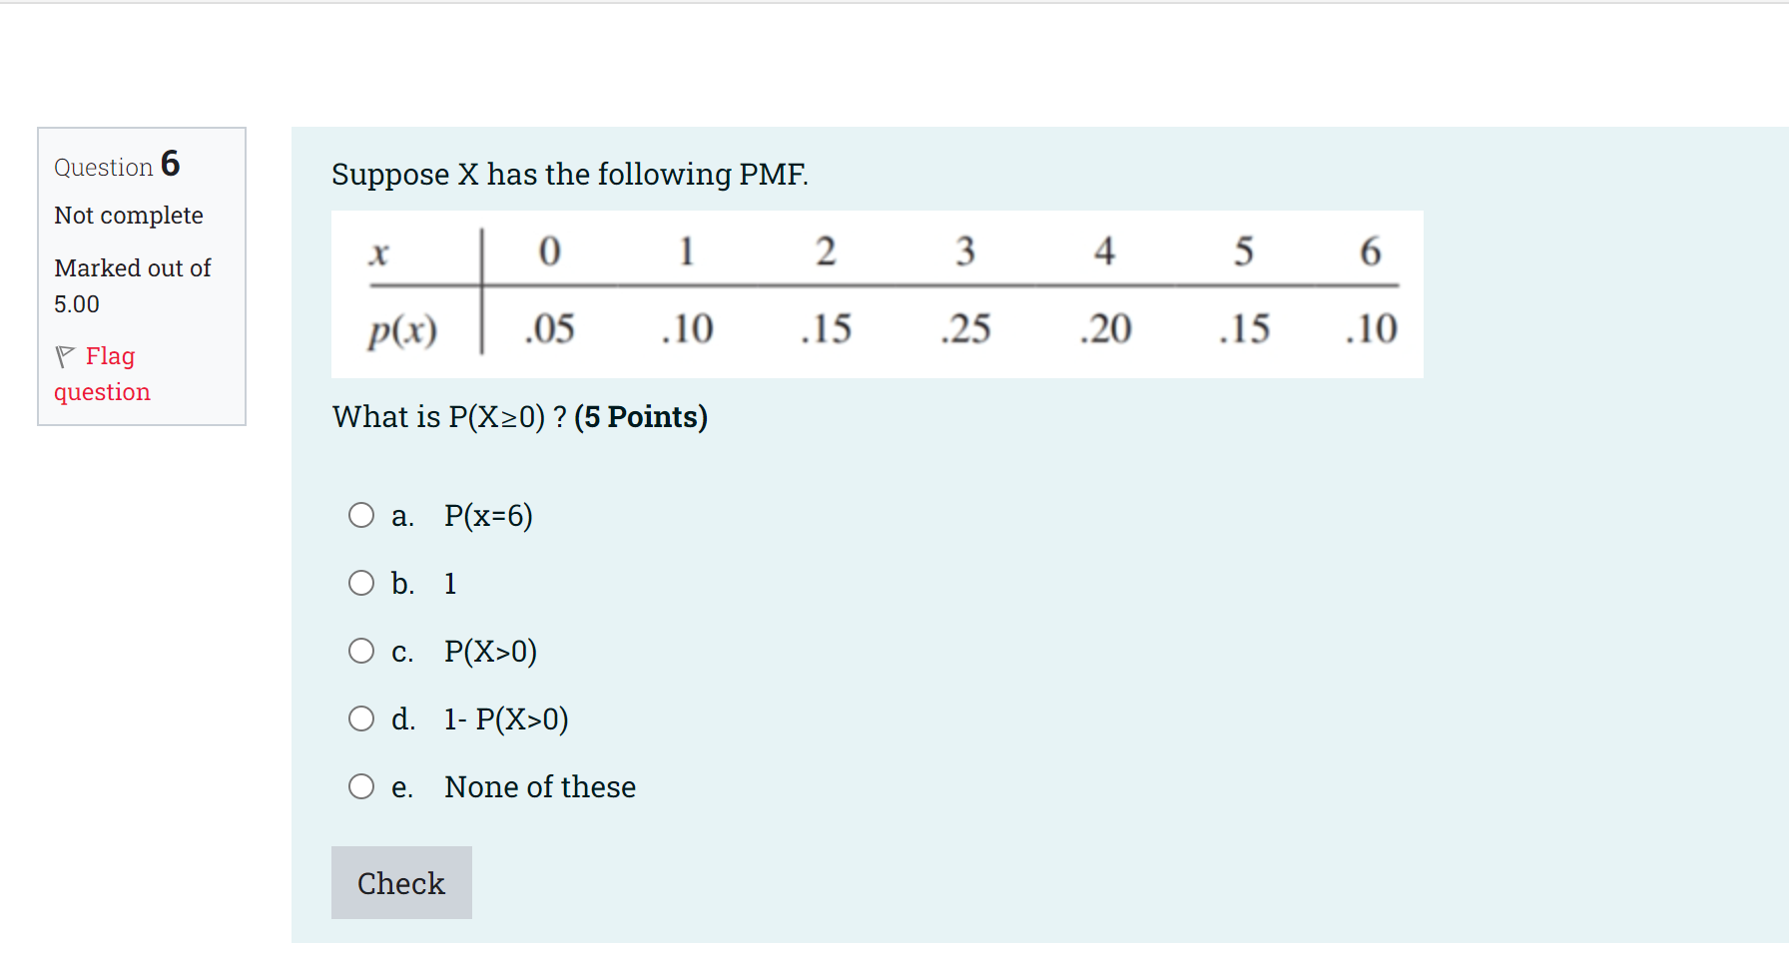The height and width of the screenshot is (956, 1789).
Task: Select radio button for option c
Action: click(361, 651)
